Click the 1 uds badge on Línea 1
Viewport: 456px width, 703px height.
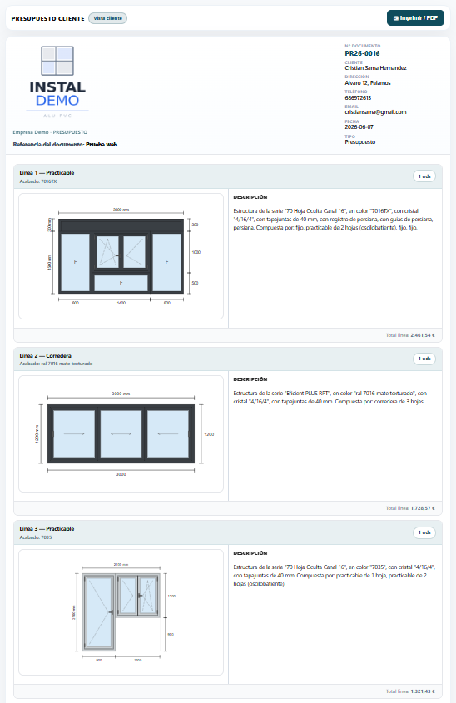[424, 176]
